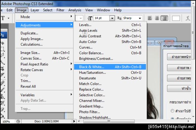The width and height of the screenshot is (196, 130).
Task: Click the horizontal scrollbar thumb
Action: tap(109, 121)
